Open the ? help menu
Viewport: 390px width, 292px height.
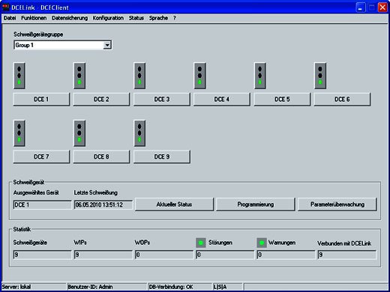(x=175, y=18)
